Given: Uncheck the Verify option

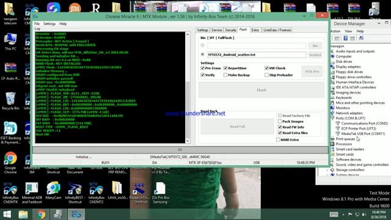Looking at the screenshot, I should [x=202, y=75].
